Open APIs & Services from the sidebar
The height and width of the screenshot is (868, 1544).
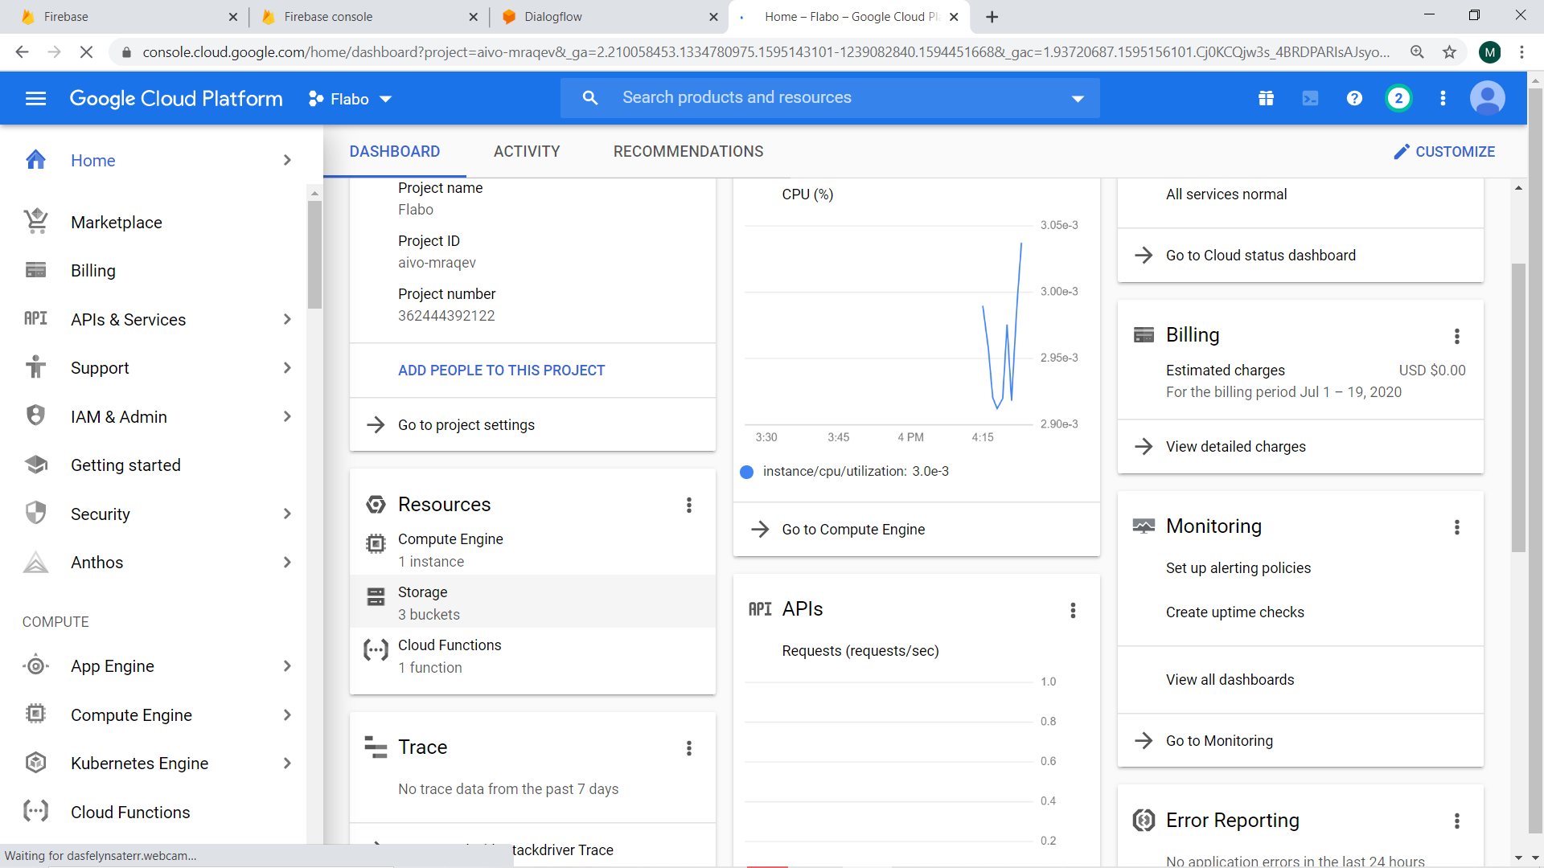[128, 319]
